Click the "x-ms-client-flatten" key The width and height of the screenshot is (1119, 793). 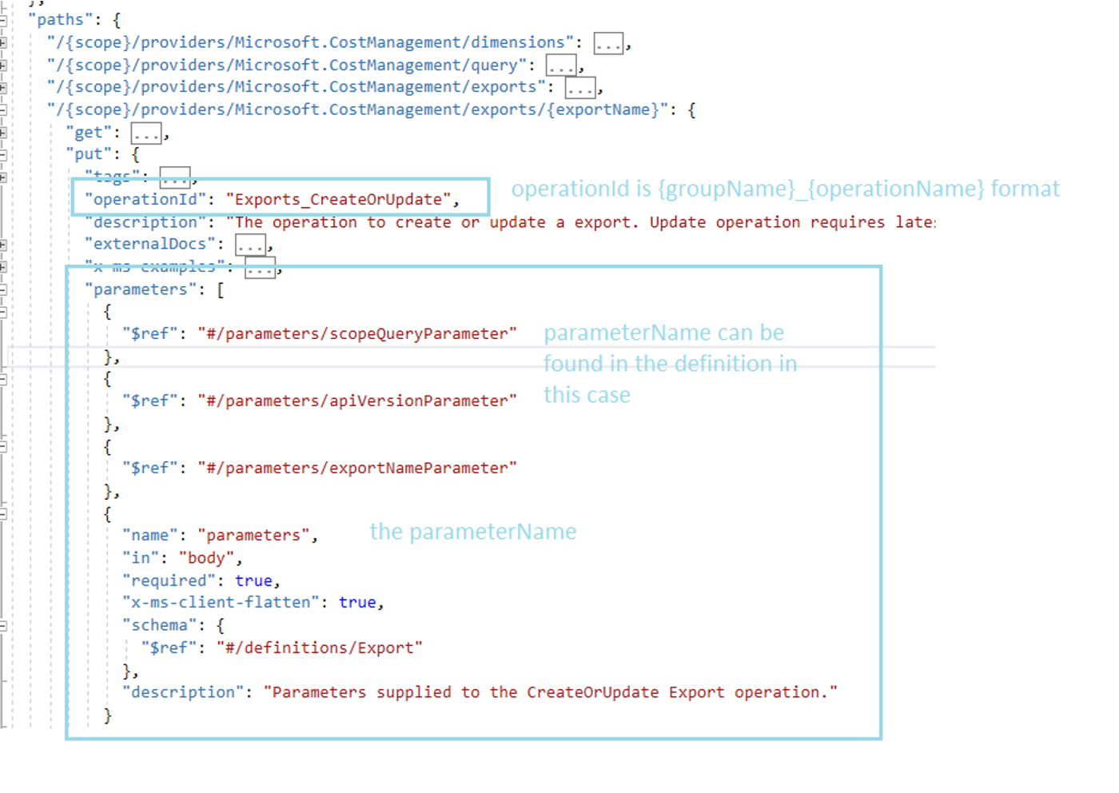point(221,602)
